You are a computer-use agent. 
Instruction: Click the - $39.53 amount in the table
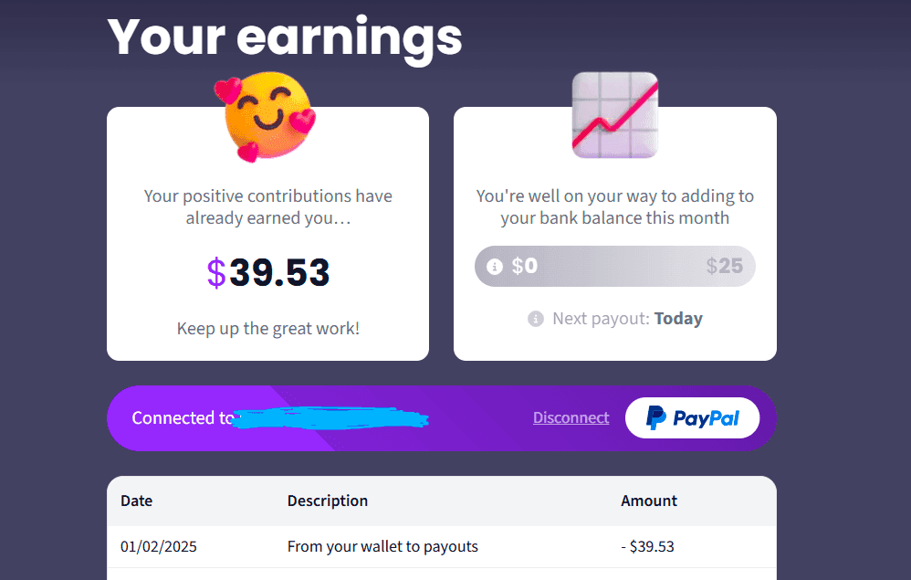[647, 547]
